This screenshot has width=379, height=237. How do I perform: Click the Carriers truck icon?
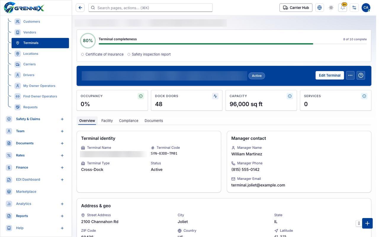(x=18, y=64)
